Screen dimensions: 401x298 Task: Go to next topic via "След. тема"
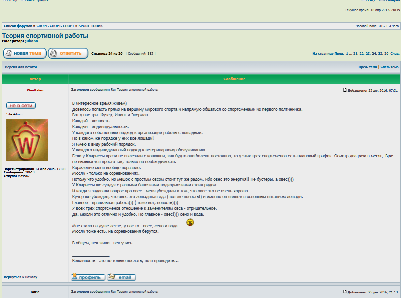(390, 67)
